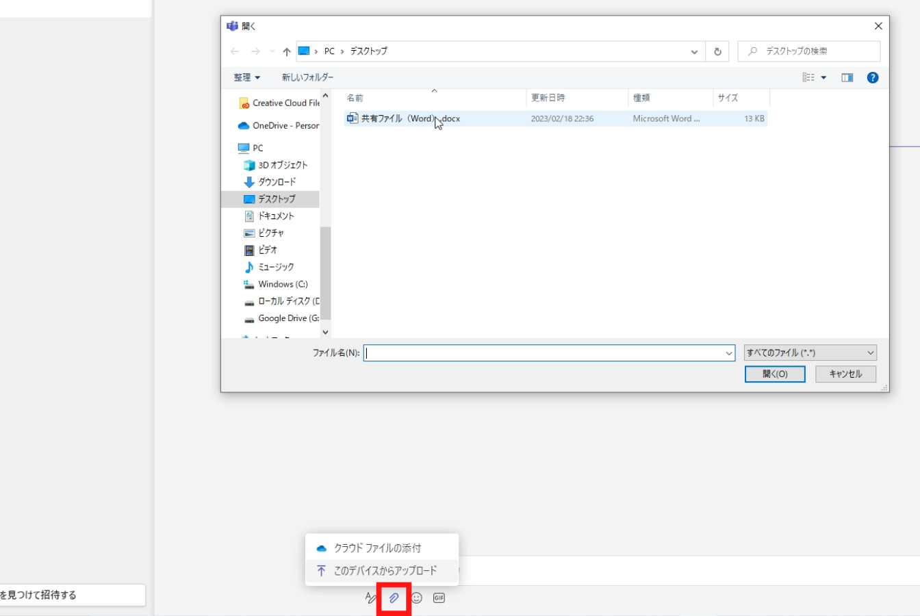920x616 pixels.
Task: Click the text format icon
Action: tap(370, 598)
